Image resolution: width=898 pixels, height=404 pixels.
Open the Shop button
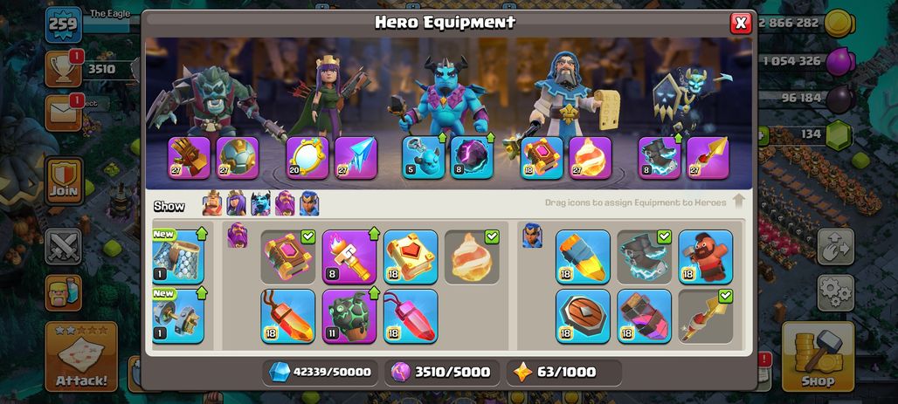click(818, 356)
